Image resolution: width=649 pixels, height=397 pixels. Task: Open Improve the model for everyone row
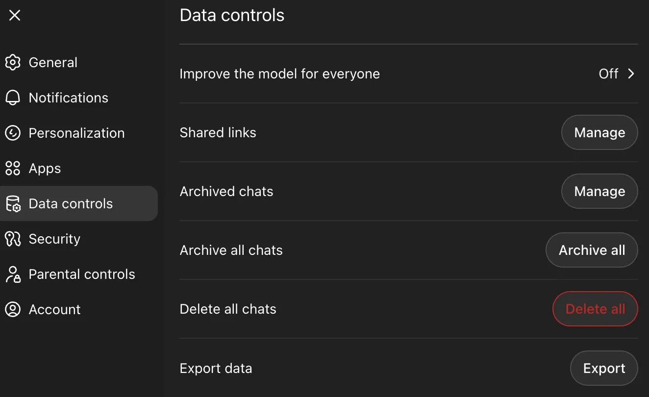(x=279, y=74)
